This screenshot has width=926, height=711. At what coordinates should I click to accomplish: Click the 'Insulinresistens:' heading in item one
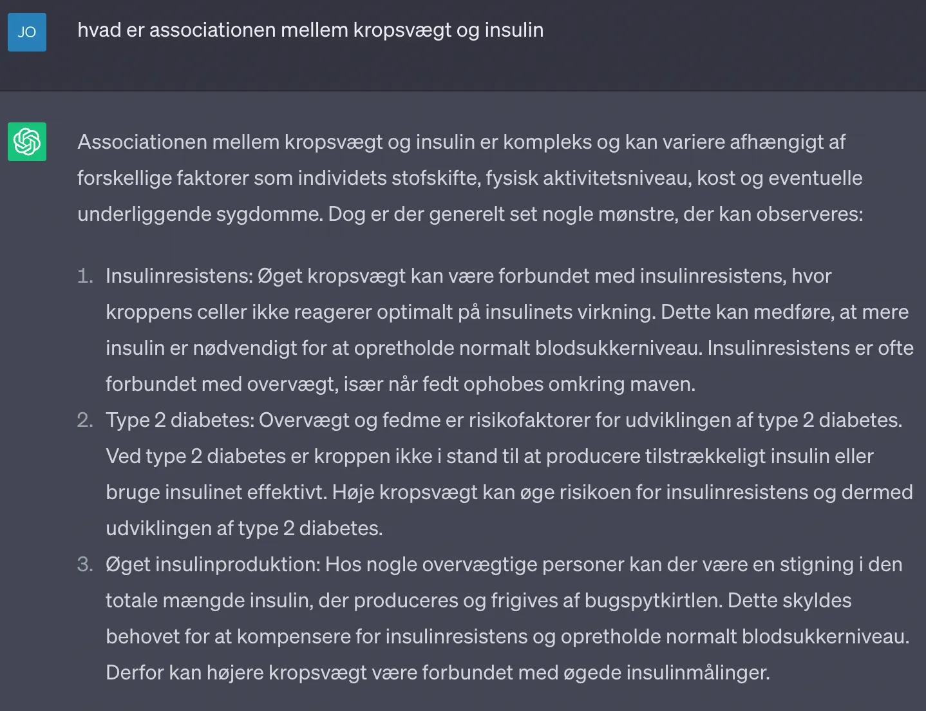[x=180, y=276]
